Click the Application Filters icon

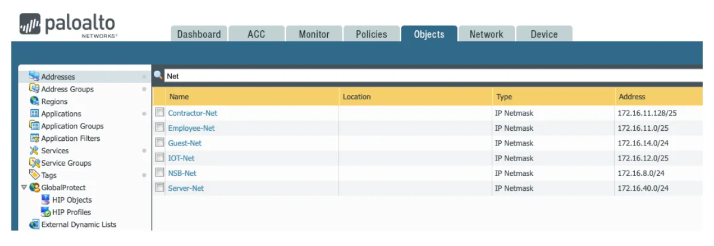tap(34, 137)
